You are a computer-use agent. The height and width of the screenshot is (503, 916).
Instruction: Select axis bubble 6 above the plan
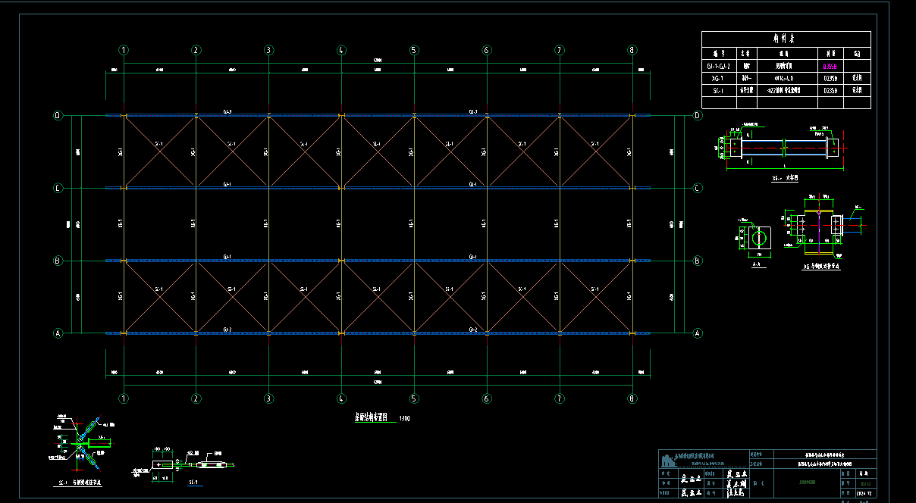487,50
